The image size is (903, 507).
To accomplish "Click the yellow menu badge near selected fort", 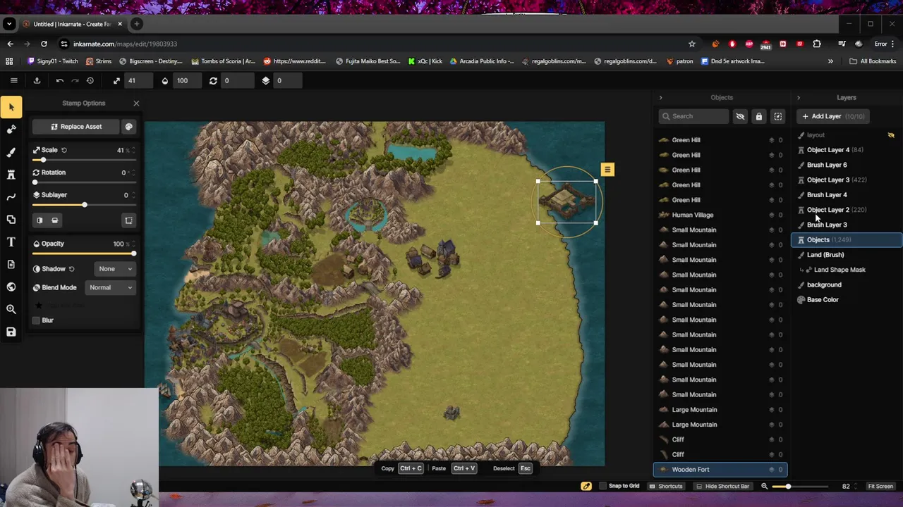I will 607,170.
